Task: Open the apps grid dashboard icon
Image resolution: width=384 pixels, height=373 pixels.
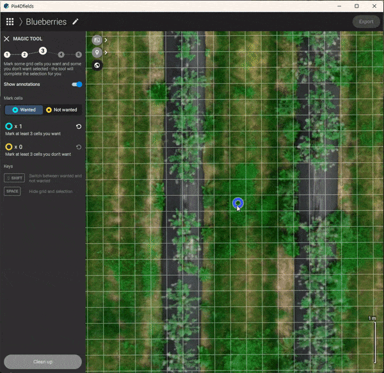Action: click(10, 22)
